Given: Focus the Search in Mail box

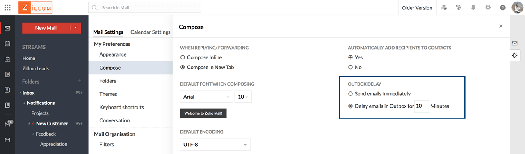Looking at the screenshot, I should click(x=145, y=7).
